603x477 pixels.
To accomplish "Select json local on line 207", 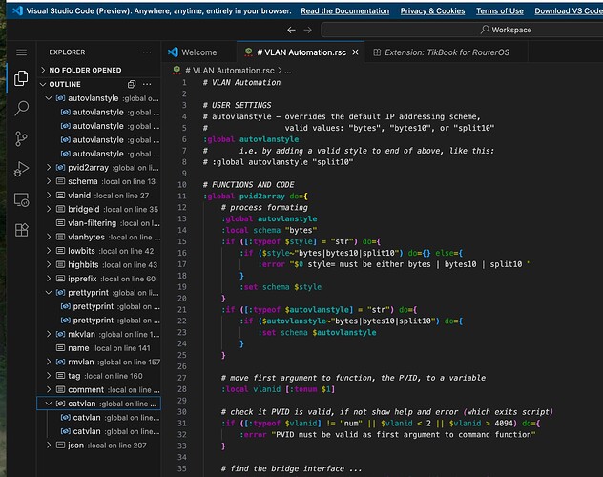I will [x=99, y=446].
